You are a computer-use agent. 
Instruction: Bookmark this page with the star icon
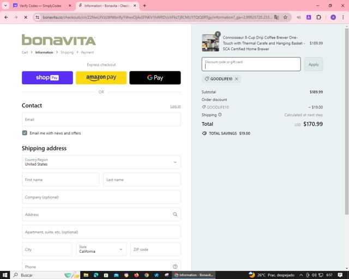(x=285, y=17)
